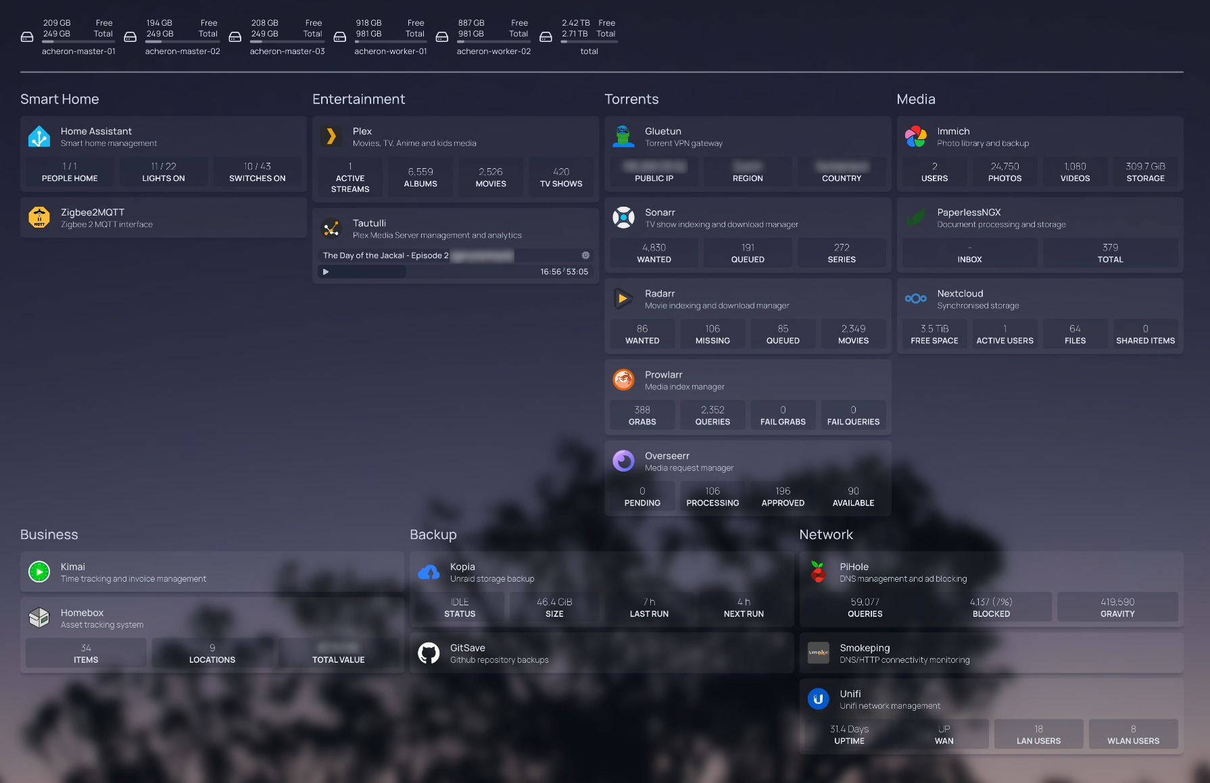
Task: Click the PEOPLE HOME stat tile
Action: (x=70, y=172)
